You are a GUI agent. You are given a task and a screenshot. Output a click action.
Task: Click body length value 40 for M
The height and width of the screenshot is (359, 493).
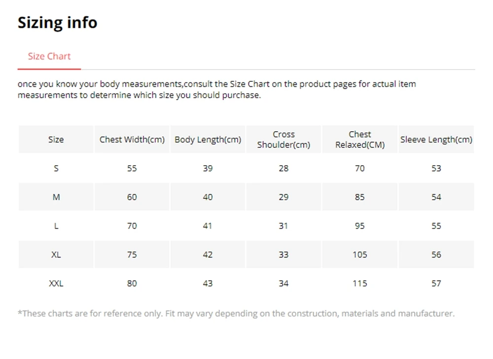pyautogui.click(x=208, y=197)
